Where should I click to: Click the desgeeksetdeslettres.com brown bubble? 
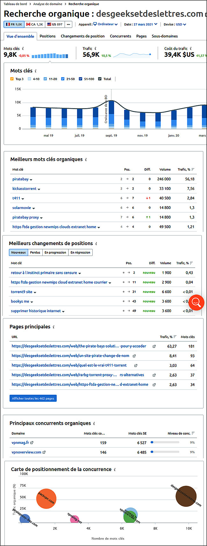click(186, 497)
